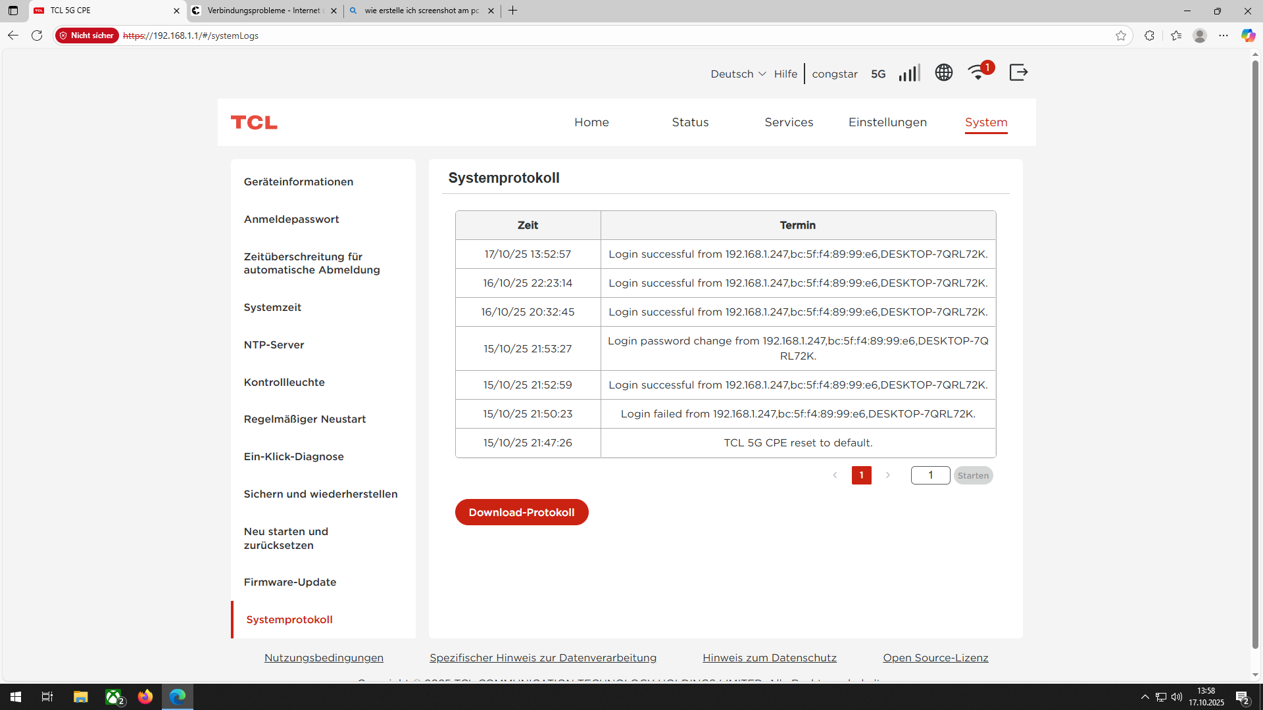Screen dimensions: 1263x710
Task: Open the Hinweis zum Datenschutz link
Action: [x=769, y=657]
